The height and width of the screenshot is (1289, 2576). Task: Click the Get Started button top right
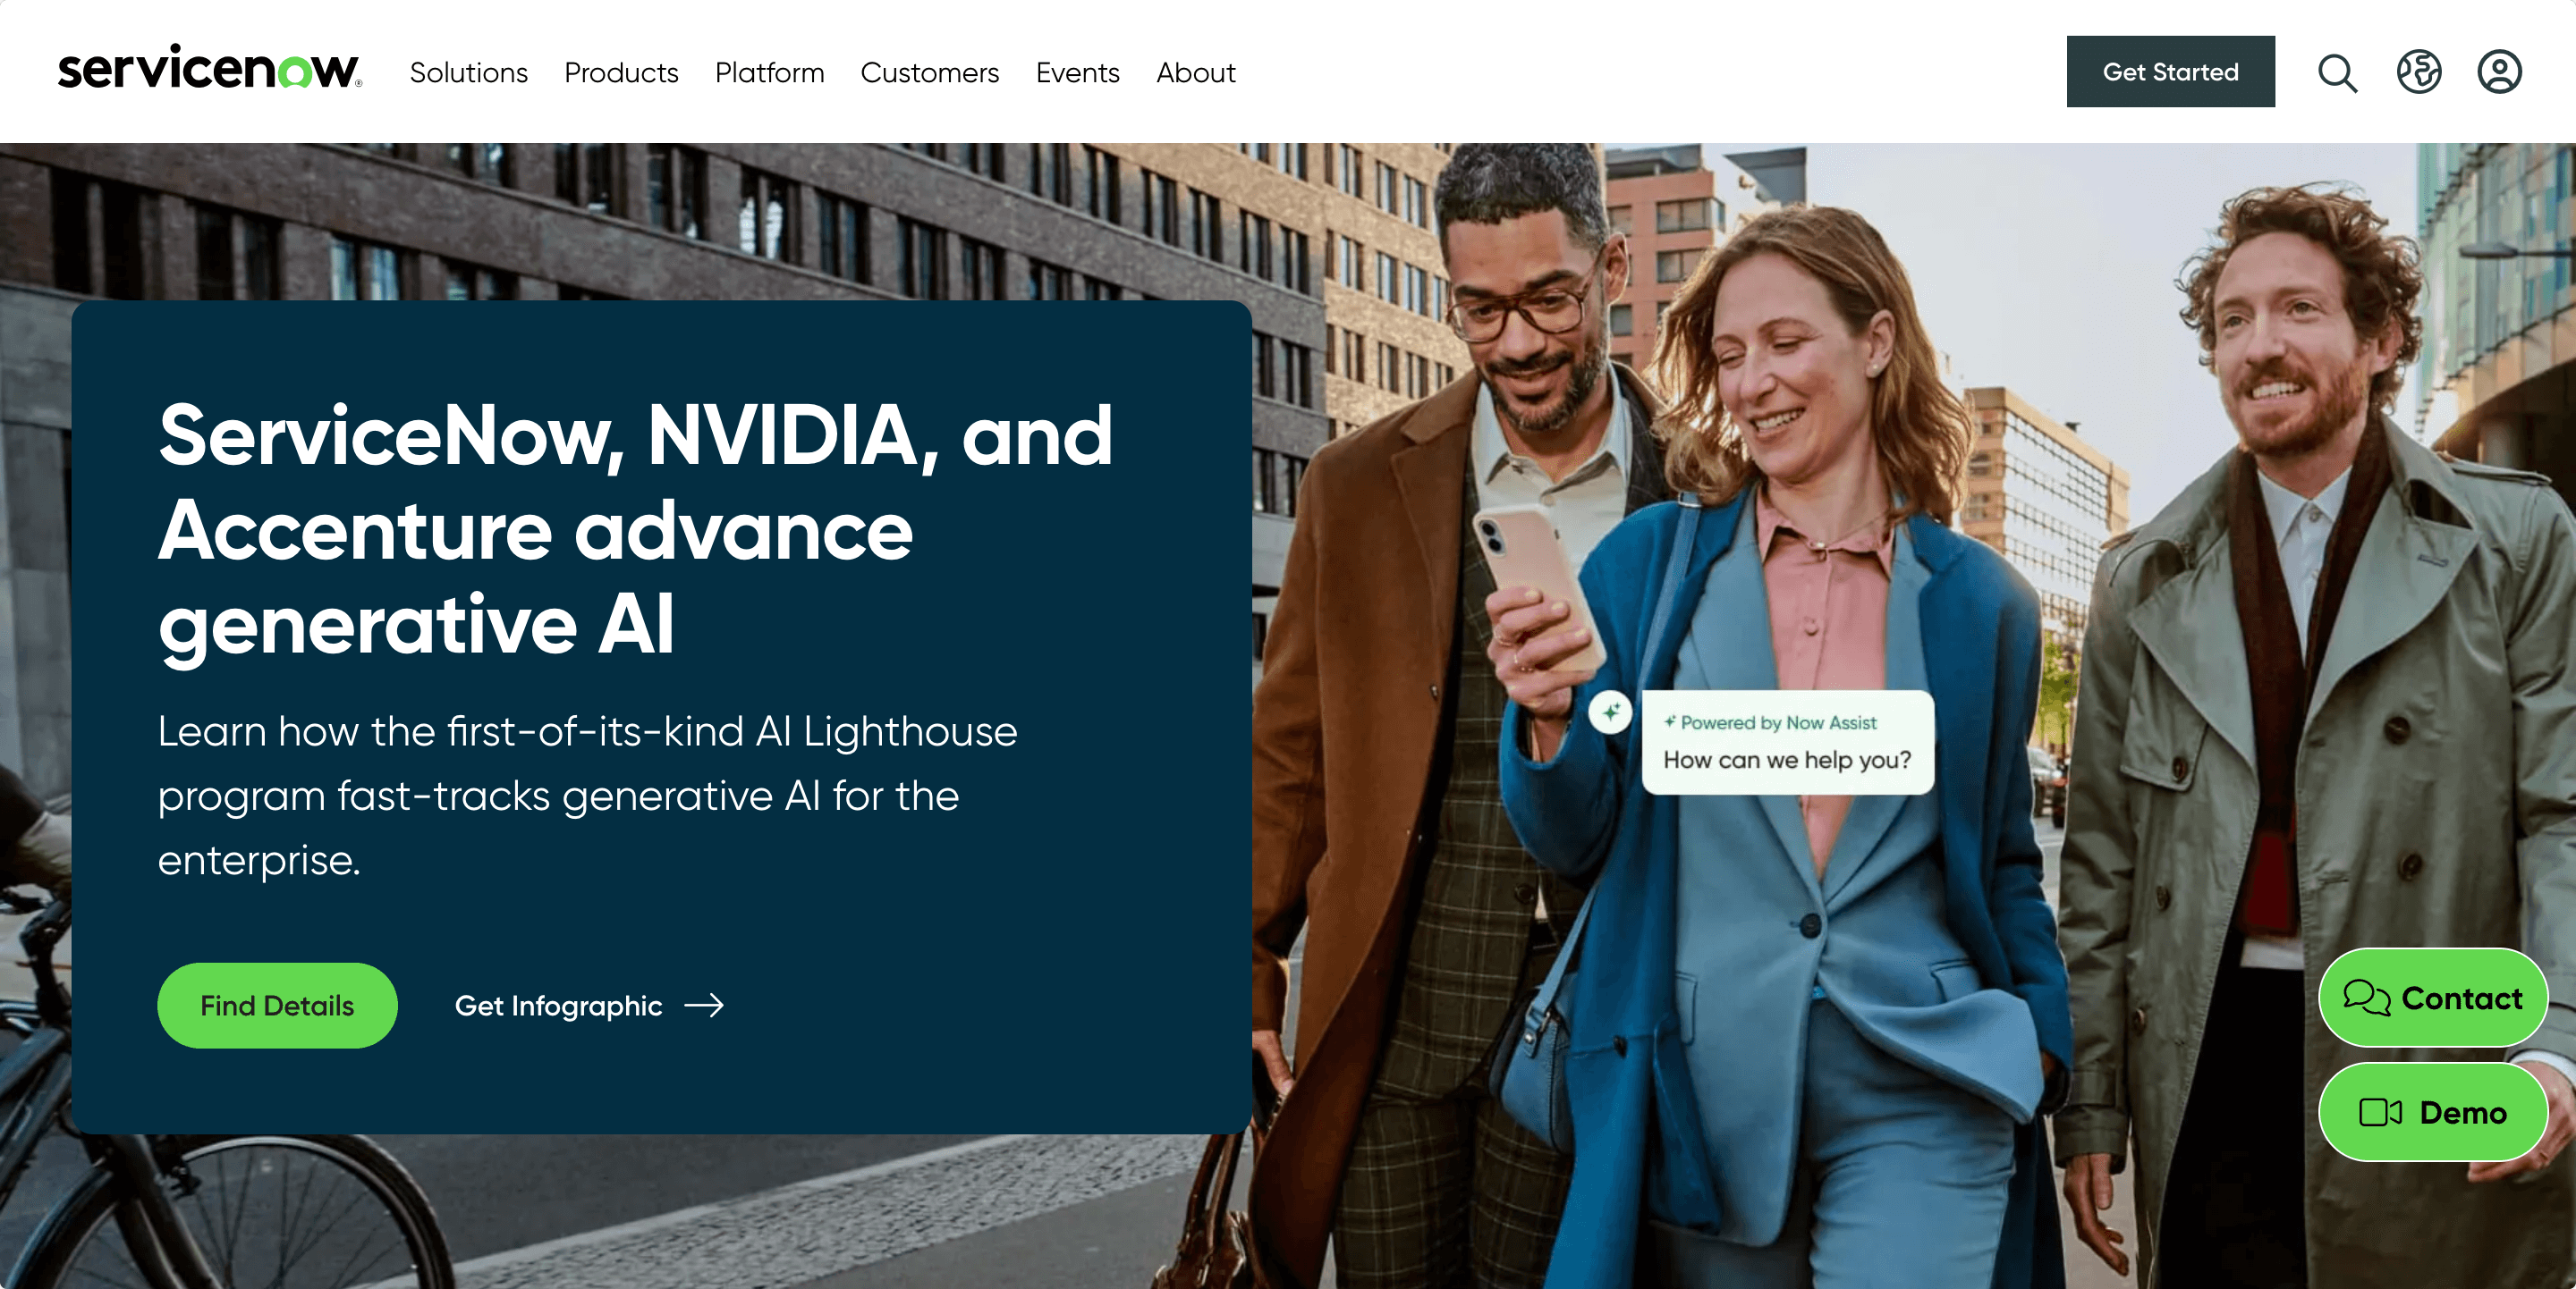2170,71
